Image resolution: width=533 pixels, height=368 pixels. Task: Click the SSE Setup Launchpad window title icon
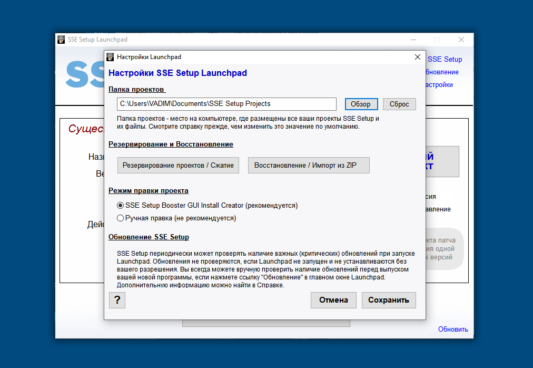click(61, 40)
